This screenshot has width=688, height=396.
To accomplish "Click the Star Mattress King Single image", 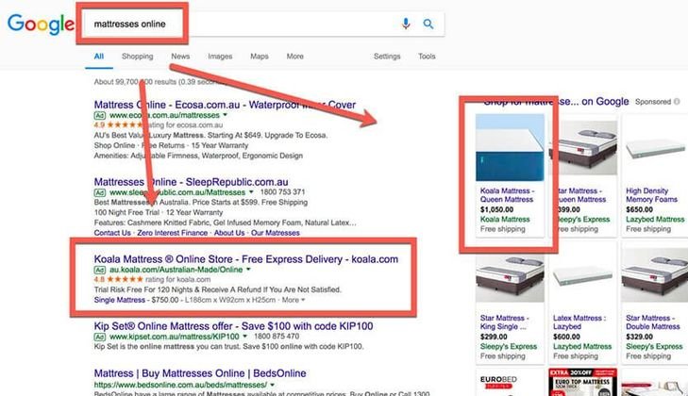I will 510,275.
